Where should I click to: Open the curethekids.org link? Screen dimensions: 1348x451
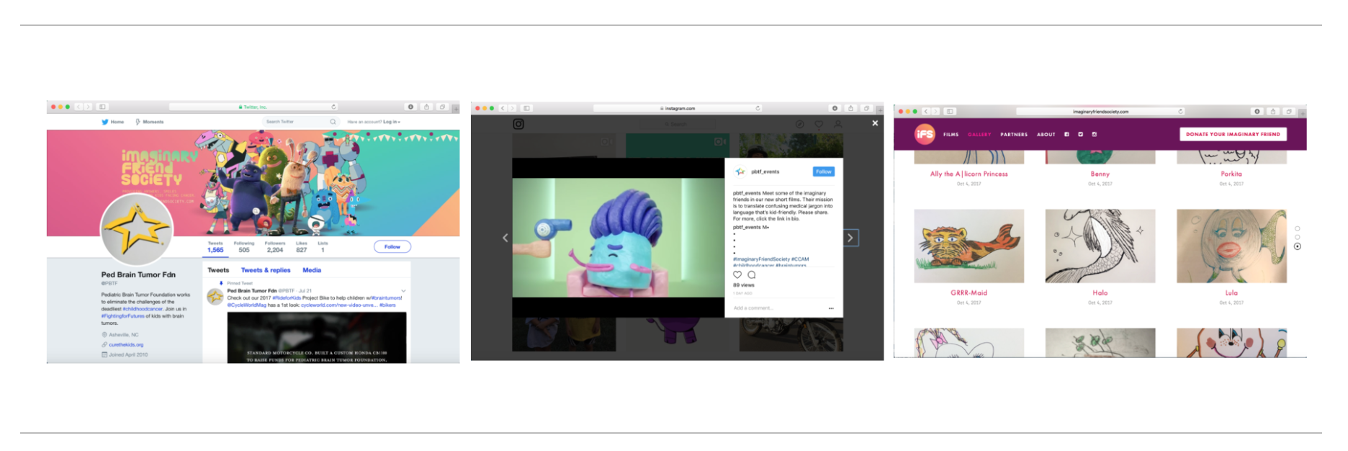point(126,344)
